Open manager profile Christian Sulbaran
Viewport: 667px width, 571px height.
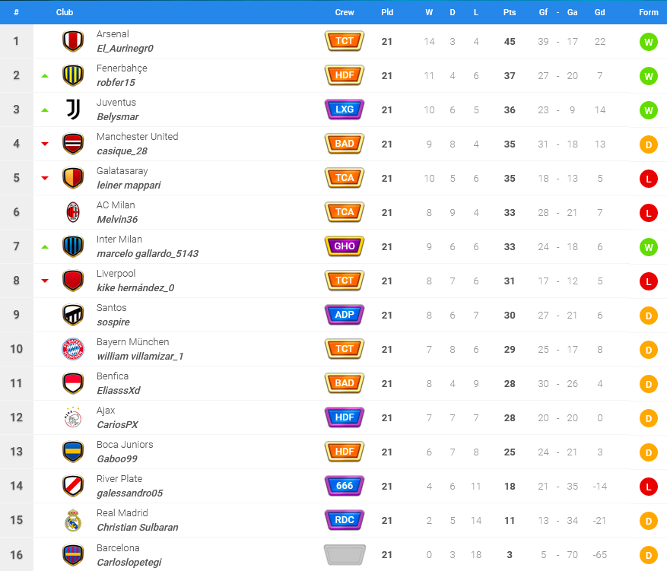tap(138, 527)
